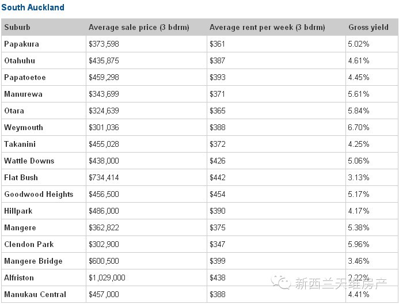
Task: Click the Papakura suburb name
Action: click(22, 44)
